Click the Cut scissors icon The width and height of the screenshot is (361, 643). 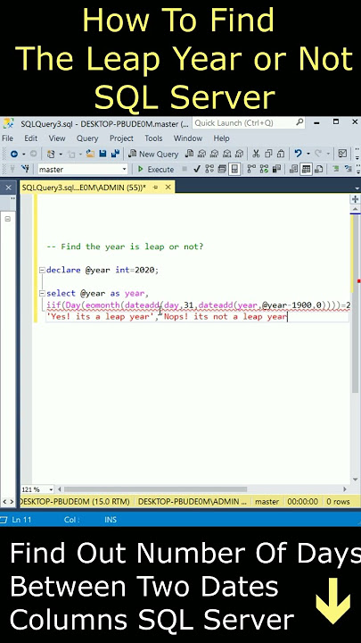[x=256, y=154]
